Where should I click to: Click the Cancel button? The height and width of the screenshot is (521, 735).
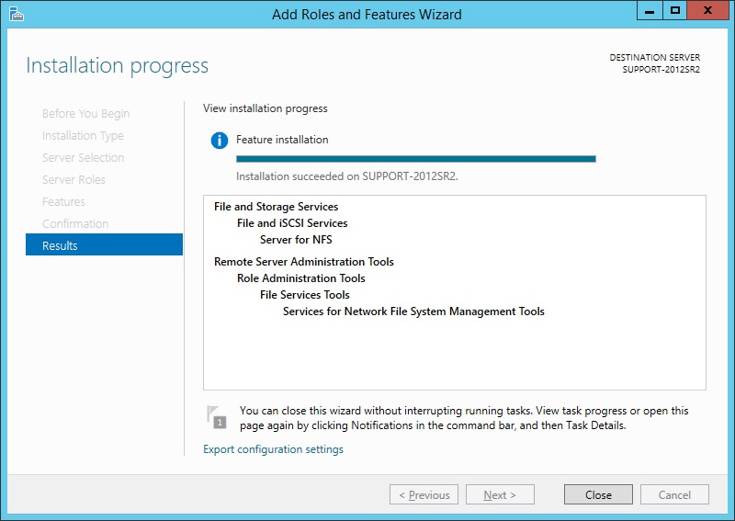click(x=674, y=494)
